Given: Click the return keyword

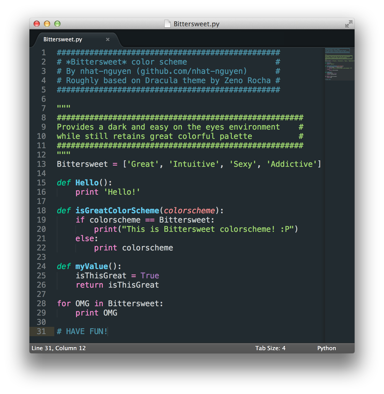Looking at the screenshot, I should [x=89, y=285].
